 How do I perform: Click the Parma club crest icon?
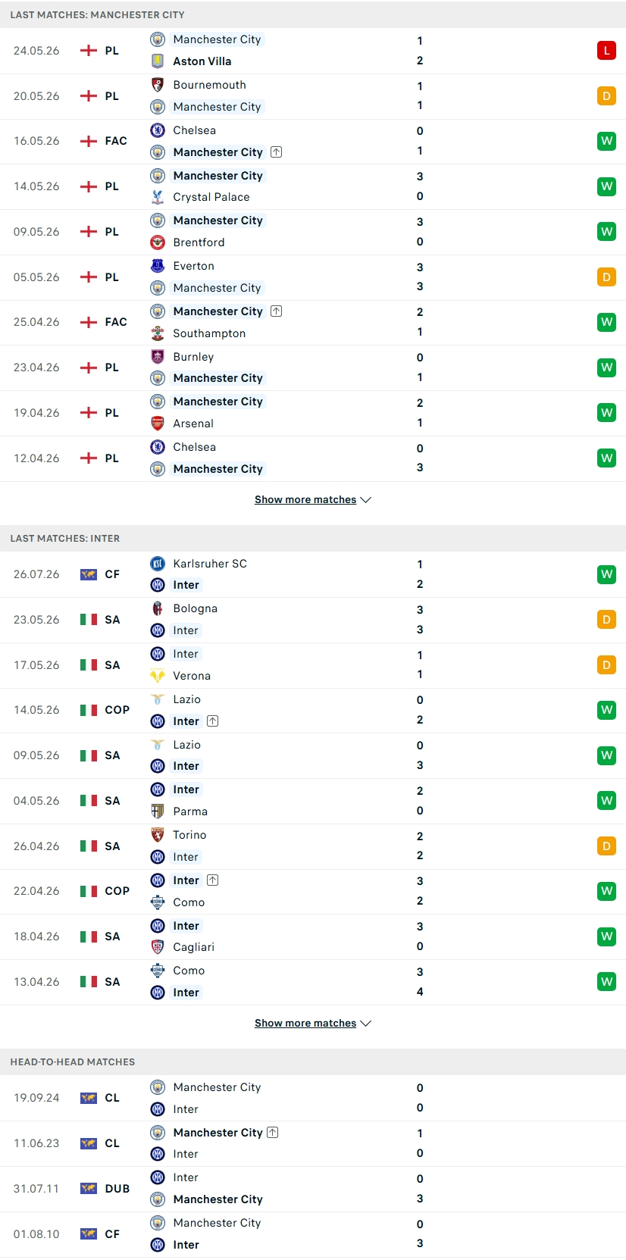(x=158, y=811)
